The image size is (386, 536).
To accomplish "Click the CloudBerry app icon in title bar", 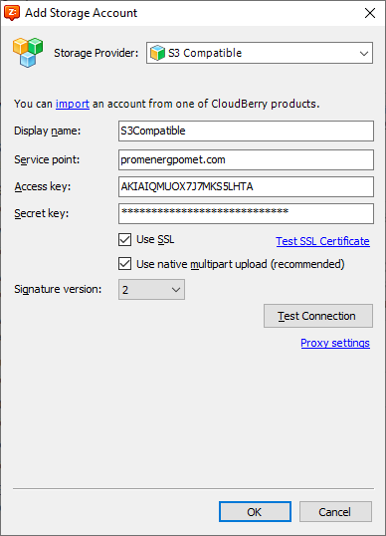I will click(x=12, y=13).
